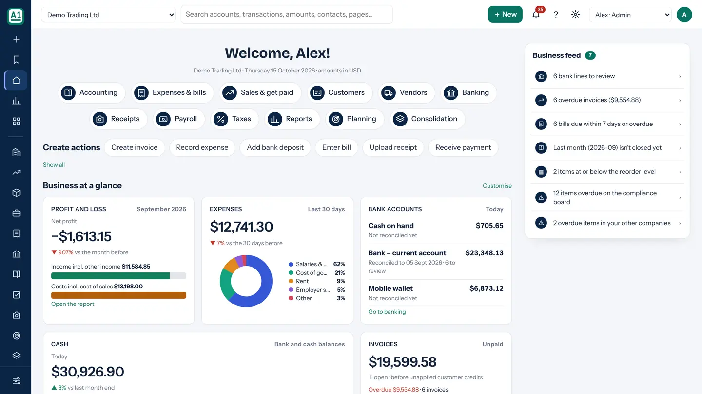Open the notifications bell
The height and width of the screenshot is (394, 702).
(536, 15)
